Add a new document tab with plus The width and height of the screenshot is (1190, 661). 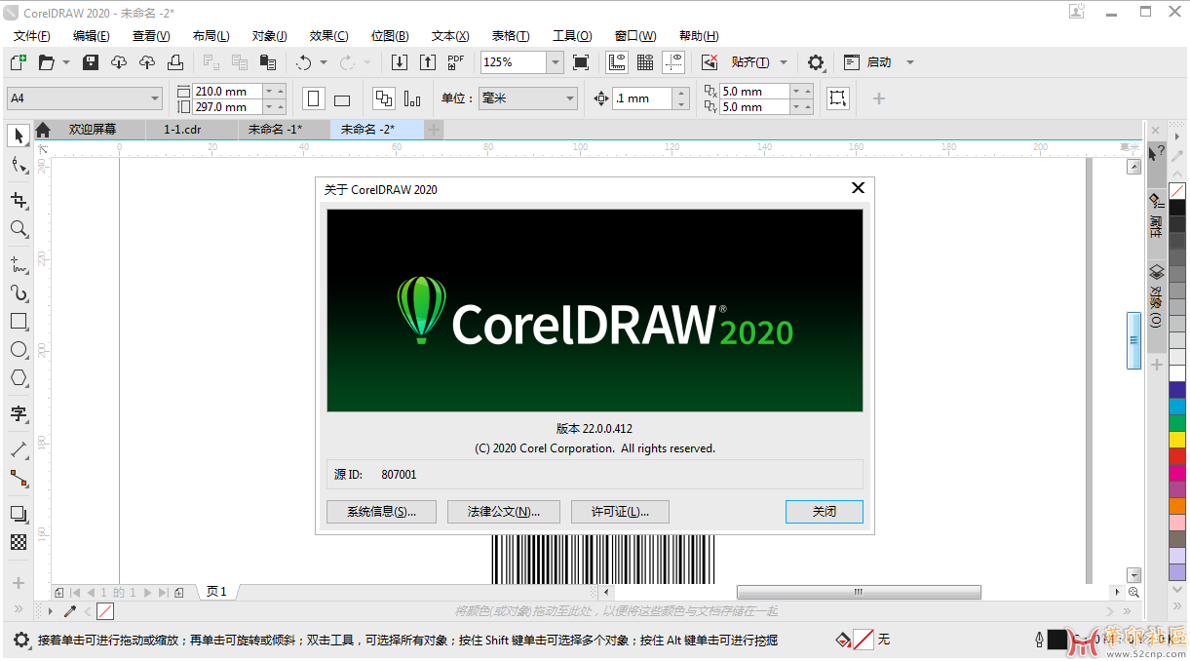point(434,130)
